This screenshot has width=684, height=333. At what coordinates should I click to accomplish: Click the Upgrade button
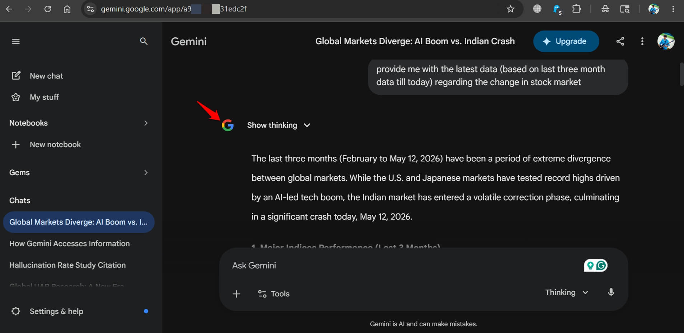point(566,41)
